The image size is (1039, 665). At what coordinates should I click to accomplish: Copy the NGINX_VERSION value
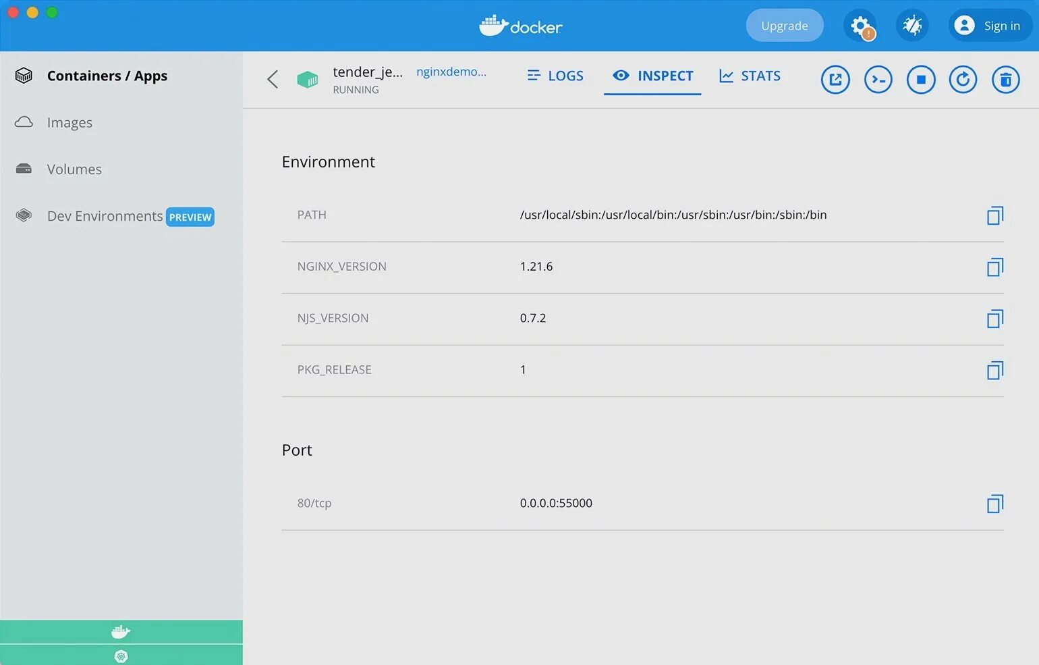click(x=994, y=267)
